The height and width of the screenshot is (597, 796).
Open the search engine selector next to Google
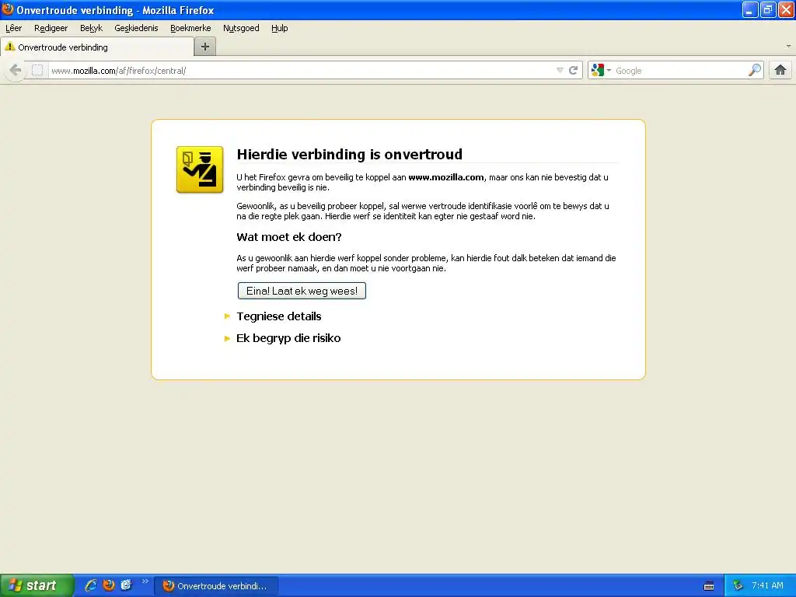tap(601, 70)
